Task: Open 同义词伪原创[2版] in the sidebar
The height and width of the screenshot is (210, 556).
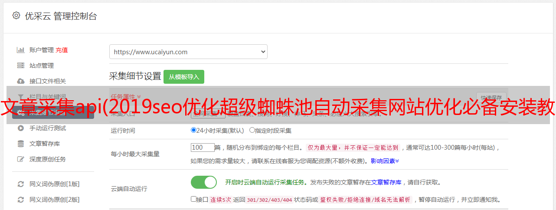Action: tap(55, 200)
